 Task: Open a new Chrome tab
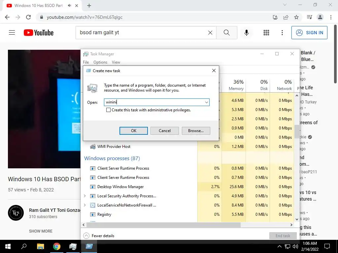(89, 6)
